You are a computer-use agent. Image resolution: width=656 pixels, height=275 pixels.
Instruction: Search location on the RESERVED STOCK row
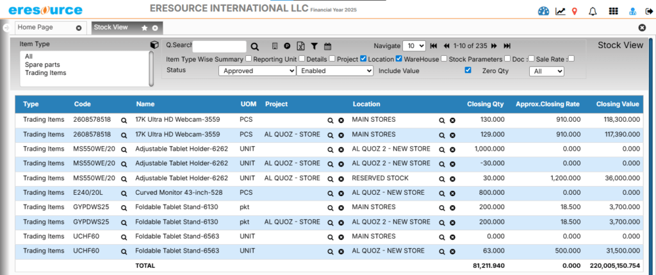pos(441,179)
